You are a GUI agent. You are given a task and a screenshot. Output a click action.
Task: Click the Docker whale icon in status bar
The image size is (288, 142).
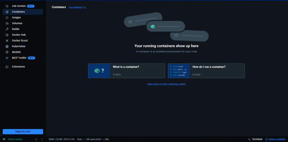(4, 139)
